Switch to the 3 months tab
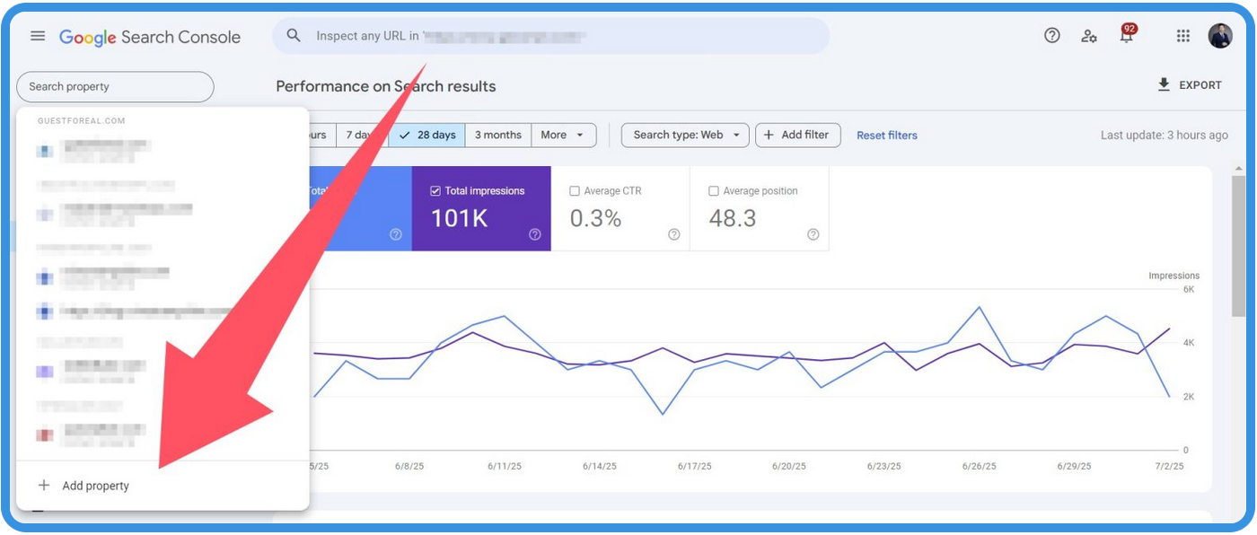Viewport: 1257px width, 535px height. [x=497, y=135]
